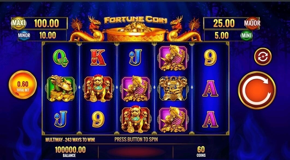The height and width of the screenshot is (160, 290).
Task: Click the 100000.00 balance display
Action: click(70, 149)
